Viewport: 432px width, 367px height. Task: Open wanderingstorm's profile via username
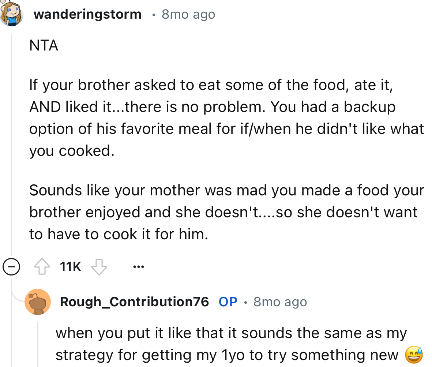pos(87,14)
